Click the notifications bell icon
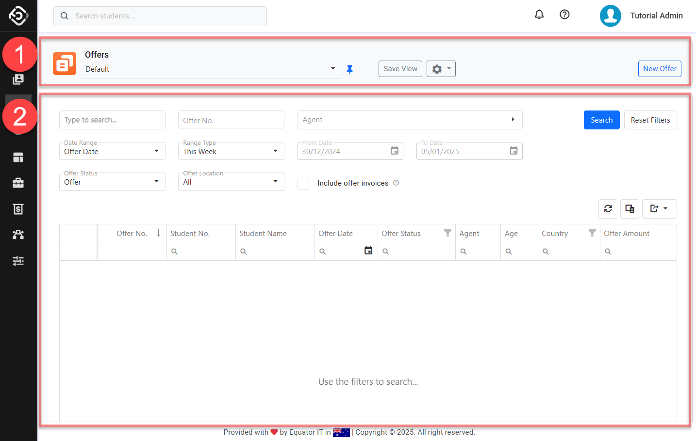 pos(539,15)
